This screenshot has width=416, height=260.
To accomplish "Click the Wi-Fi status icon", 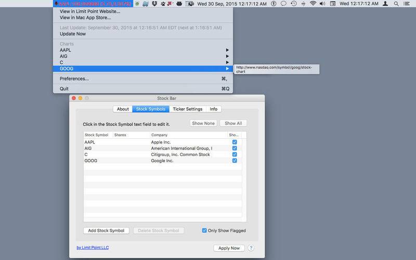I will 313,4.
